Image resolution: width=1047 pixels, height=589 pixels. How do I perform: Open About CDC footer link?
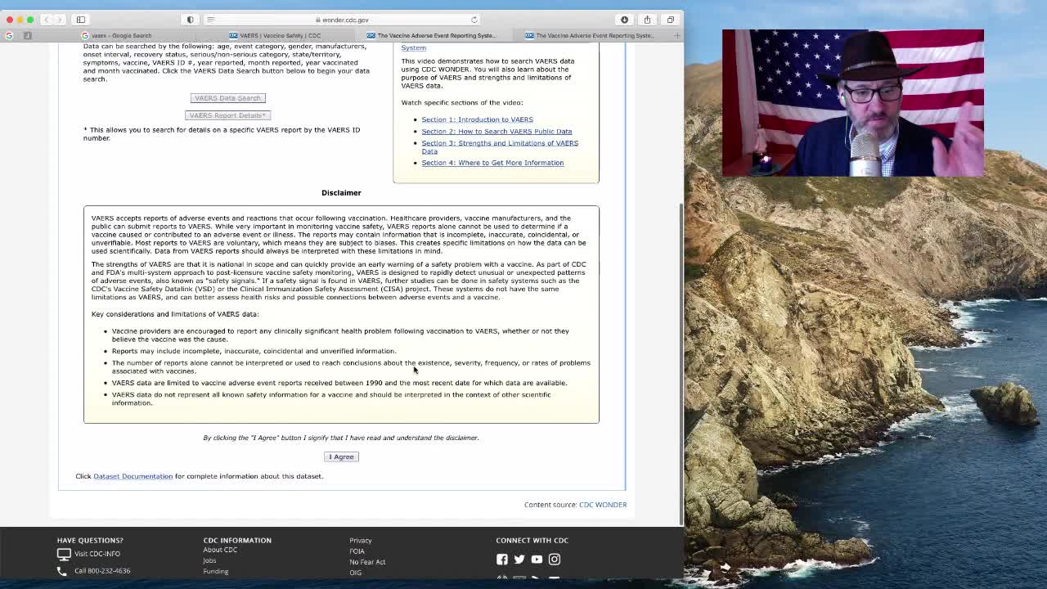pos(220,550)
